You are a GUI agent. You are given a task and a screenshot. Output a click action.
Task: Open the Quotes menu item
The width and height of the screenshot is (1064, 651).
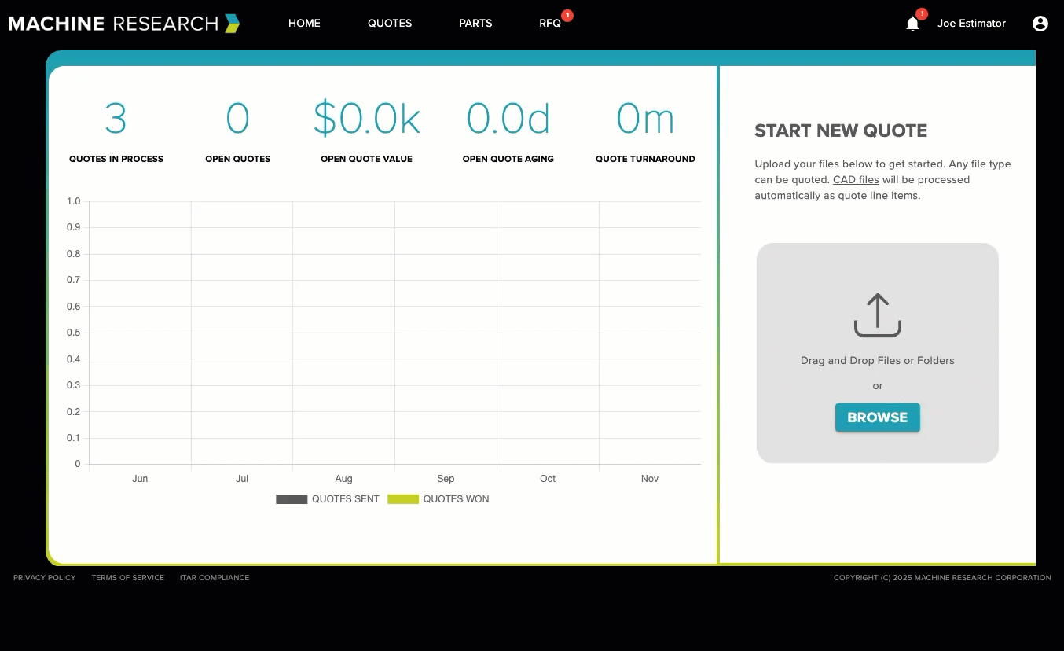tap(390, 24)
